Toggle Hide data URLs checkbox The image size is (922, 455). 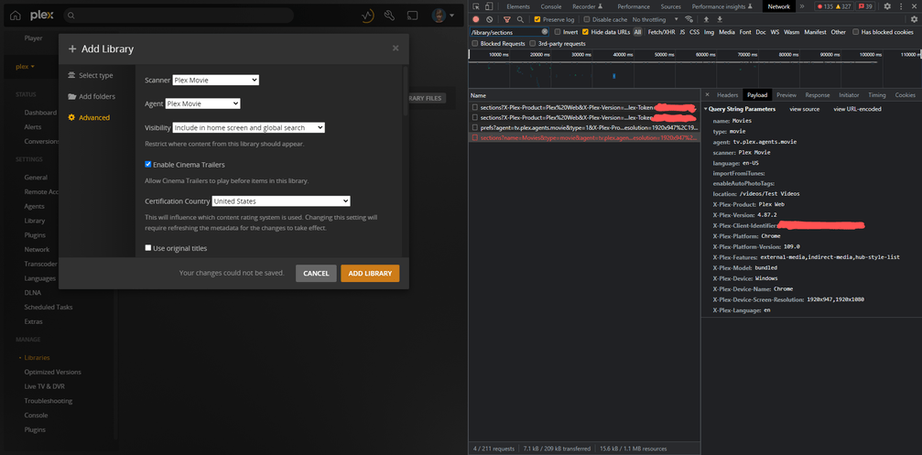[585, 32]
